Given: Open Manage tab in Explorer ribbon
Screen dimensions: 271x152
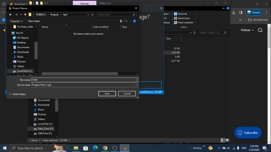Looking at the screenshot, I should point(85,3).
